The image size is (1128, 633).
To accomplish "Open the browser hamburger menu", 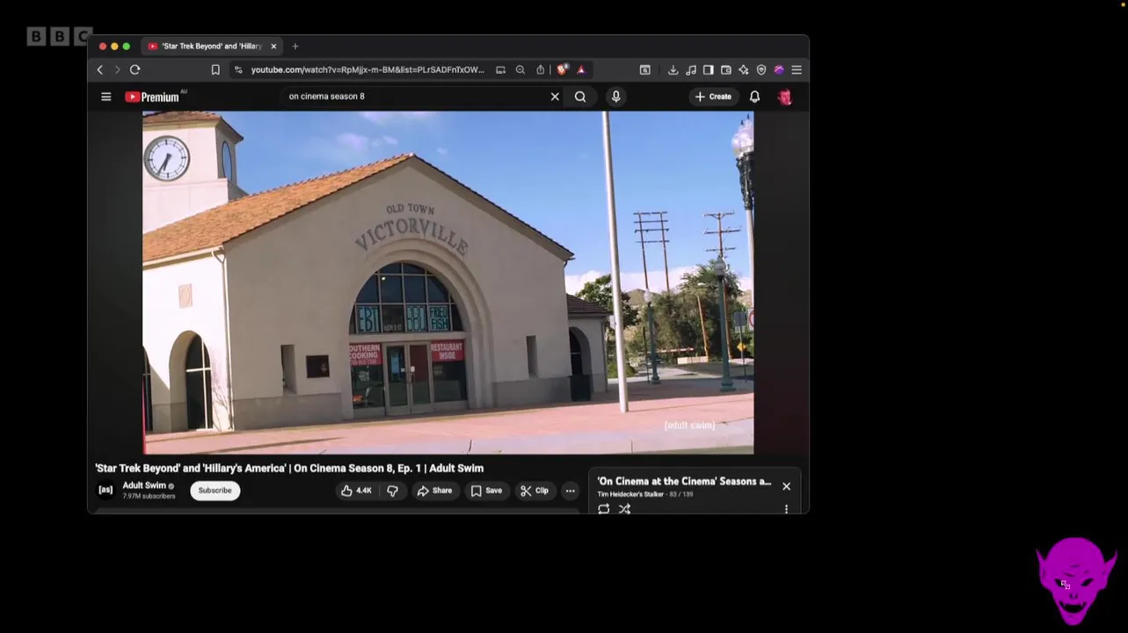I will coord(797,69).
